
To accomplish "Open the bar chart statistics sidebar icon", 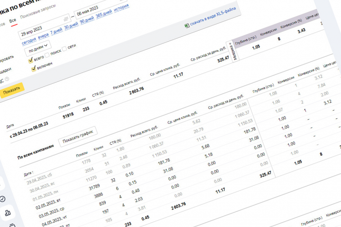I will (x=8, y=213).
